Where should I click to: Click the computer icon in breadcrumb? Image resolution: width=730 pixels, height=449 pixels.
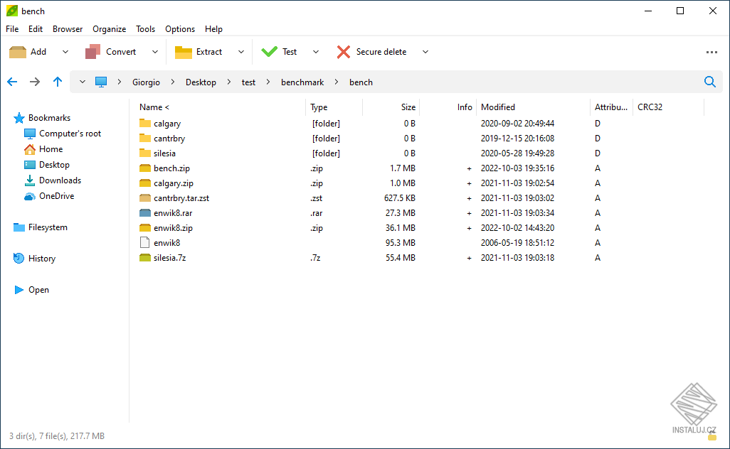point(101,82)
